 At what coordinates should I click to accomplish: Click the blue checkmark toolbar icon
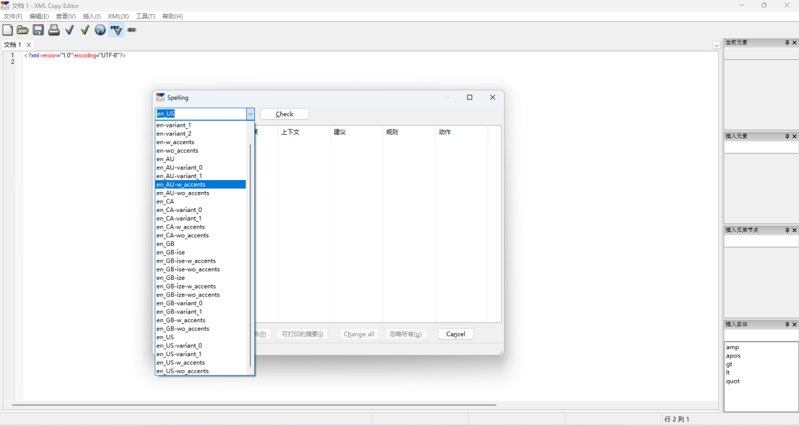click(x=69, y=30)
